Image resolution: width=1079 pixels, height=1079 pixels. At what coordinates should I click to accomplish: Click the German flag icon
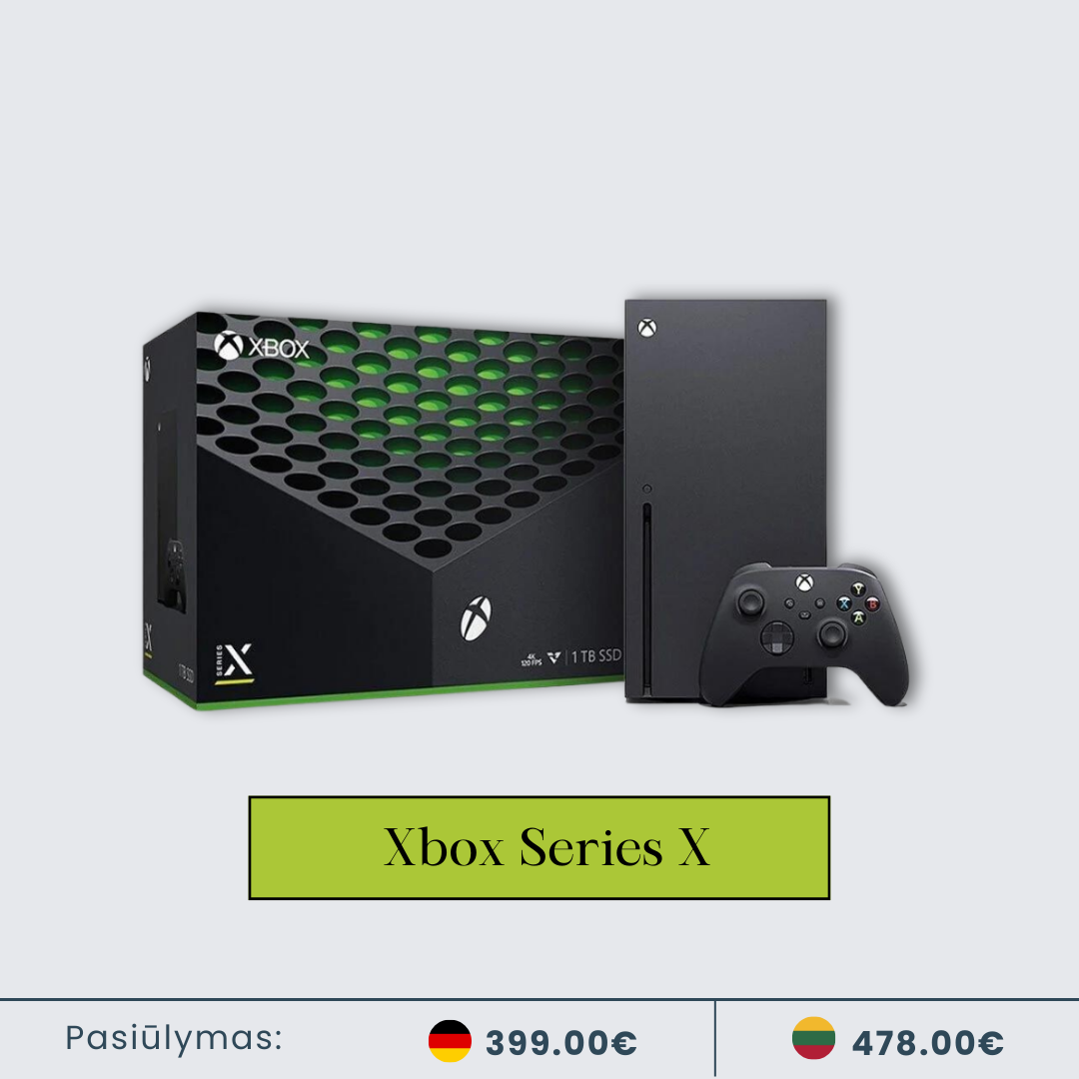450,1040
